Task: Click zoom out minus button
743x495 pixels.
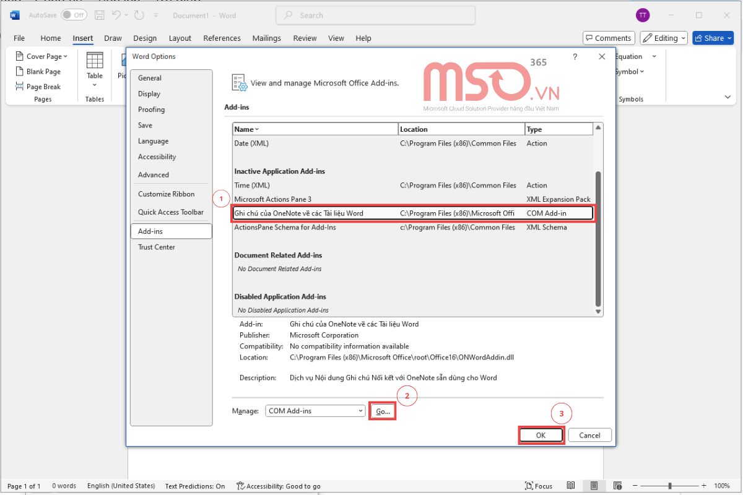Action: [x=636, y=486]
